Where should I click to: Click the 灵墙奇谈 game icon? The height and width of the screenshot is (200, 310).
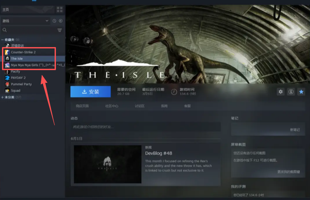click(x=7, y=46)
